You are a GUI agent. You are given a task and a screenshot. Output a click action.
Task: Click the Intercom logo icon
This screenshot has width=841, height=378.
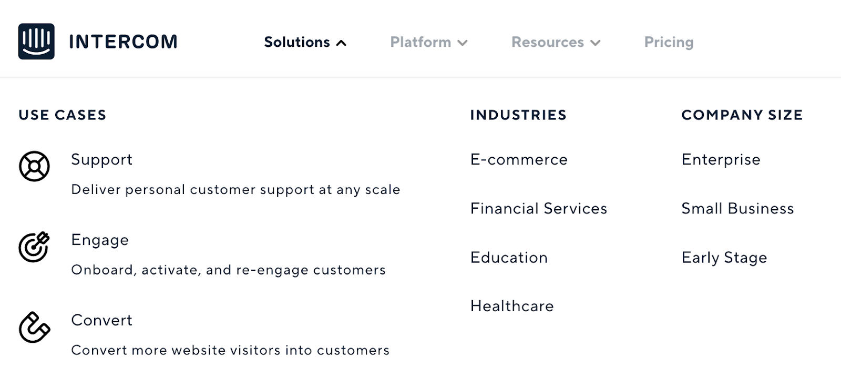[x=36, y=42]
